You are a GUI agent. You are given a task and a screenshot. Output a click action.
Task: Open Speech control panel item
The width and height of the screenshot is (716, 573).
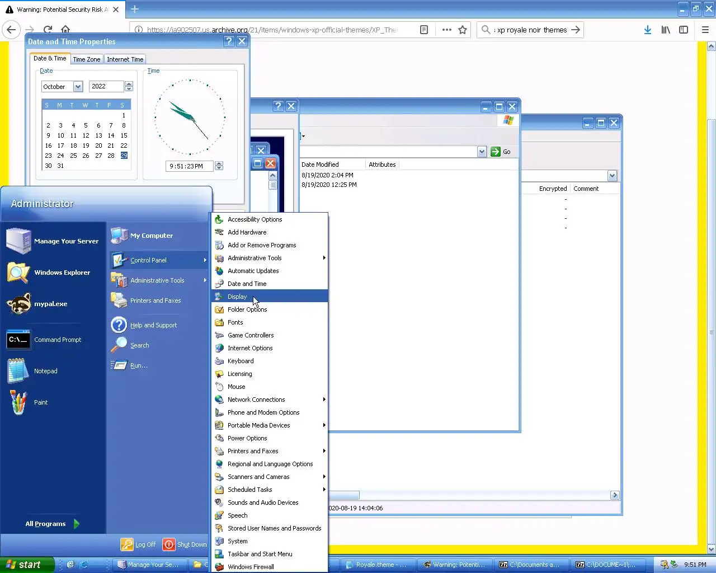(x=270, y=515)
